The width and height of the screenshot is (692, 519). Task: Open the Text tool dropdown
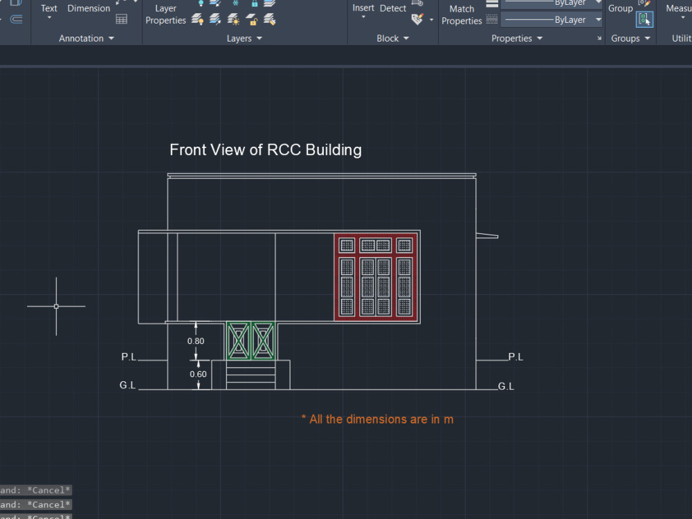48,17
